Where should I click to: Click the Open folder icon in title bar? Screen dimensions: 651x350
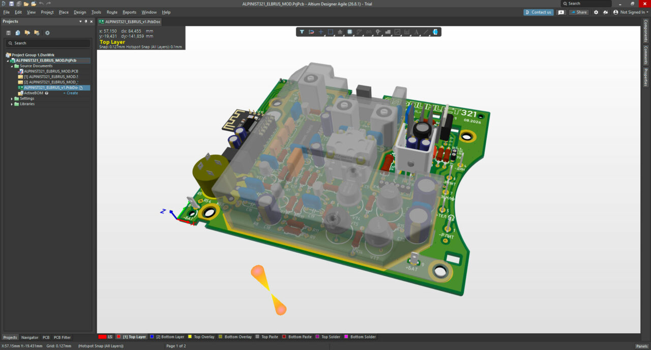coord(26,4)
